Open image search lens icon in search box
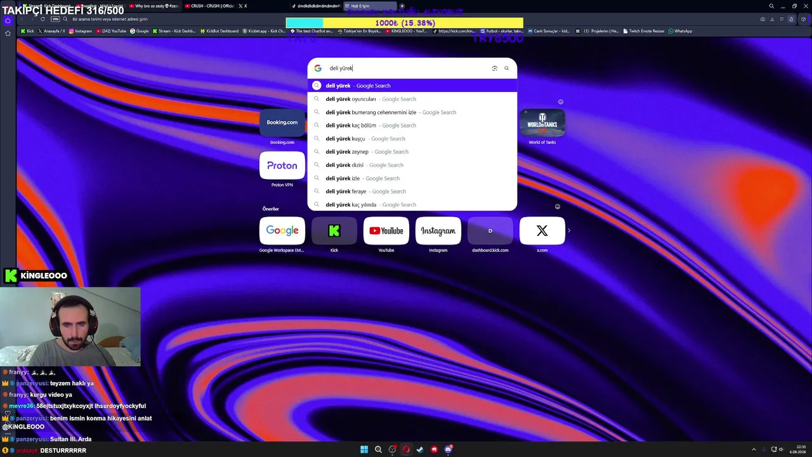 coord(495,68)
